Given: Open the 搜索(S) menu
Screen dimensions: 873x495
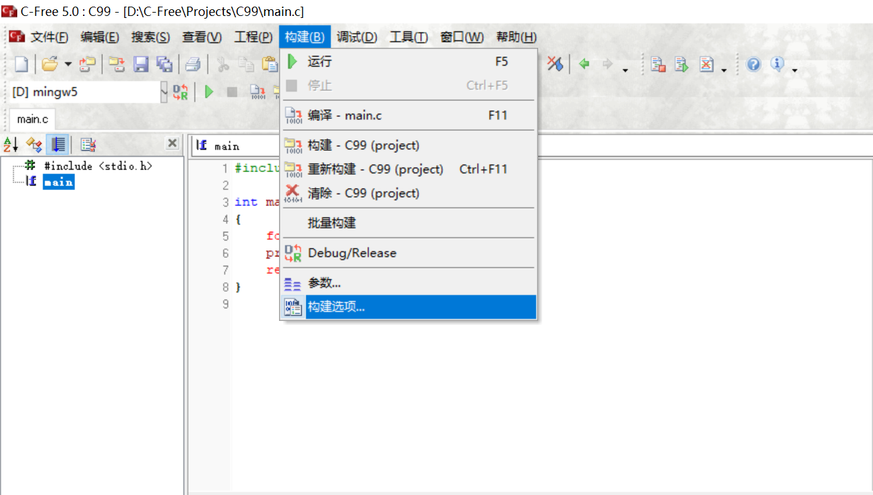Looking at the screenshot, I should click(x=150, y=37).
